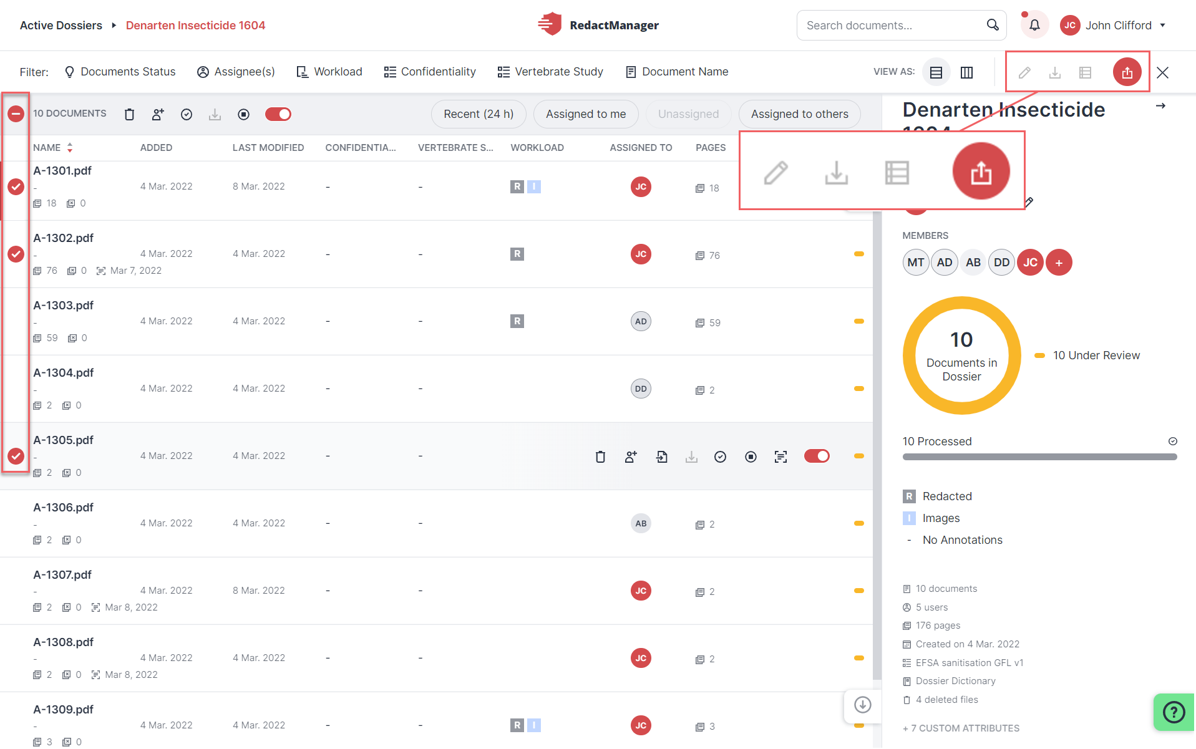
Task: Click the edit dossier pencil icon in the top toolbar
Action: pyautogui.click(x=1024, y=73)
